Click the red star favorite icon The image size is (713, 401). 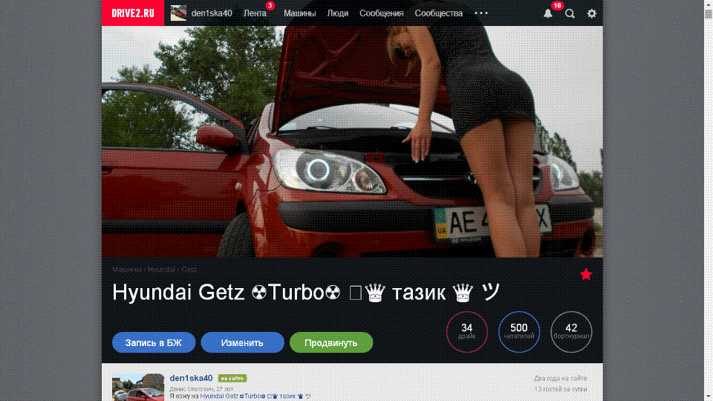[586, 274]
